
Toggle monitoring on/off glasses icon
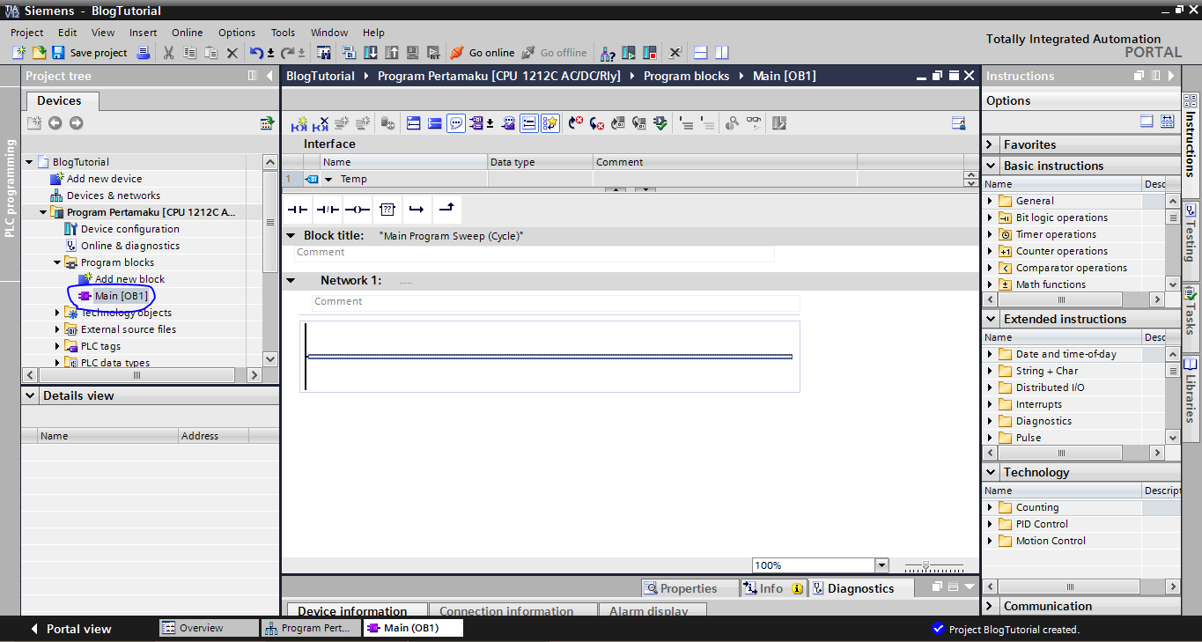tap(754, 123)
